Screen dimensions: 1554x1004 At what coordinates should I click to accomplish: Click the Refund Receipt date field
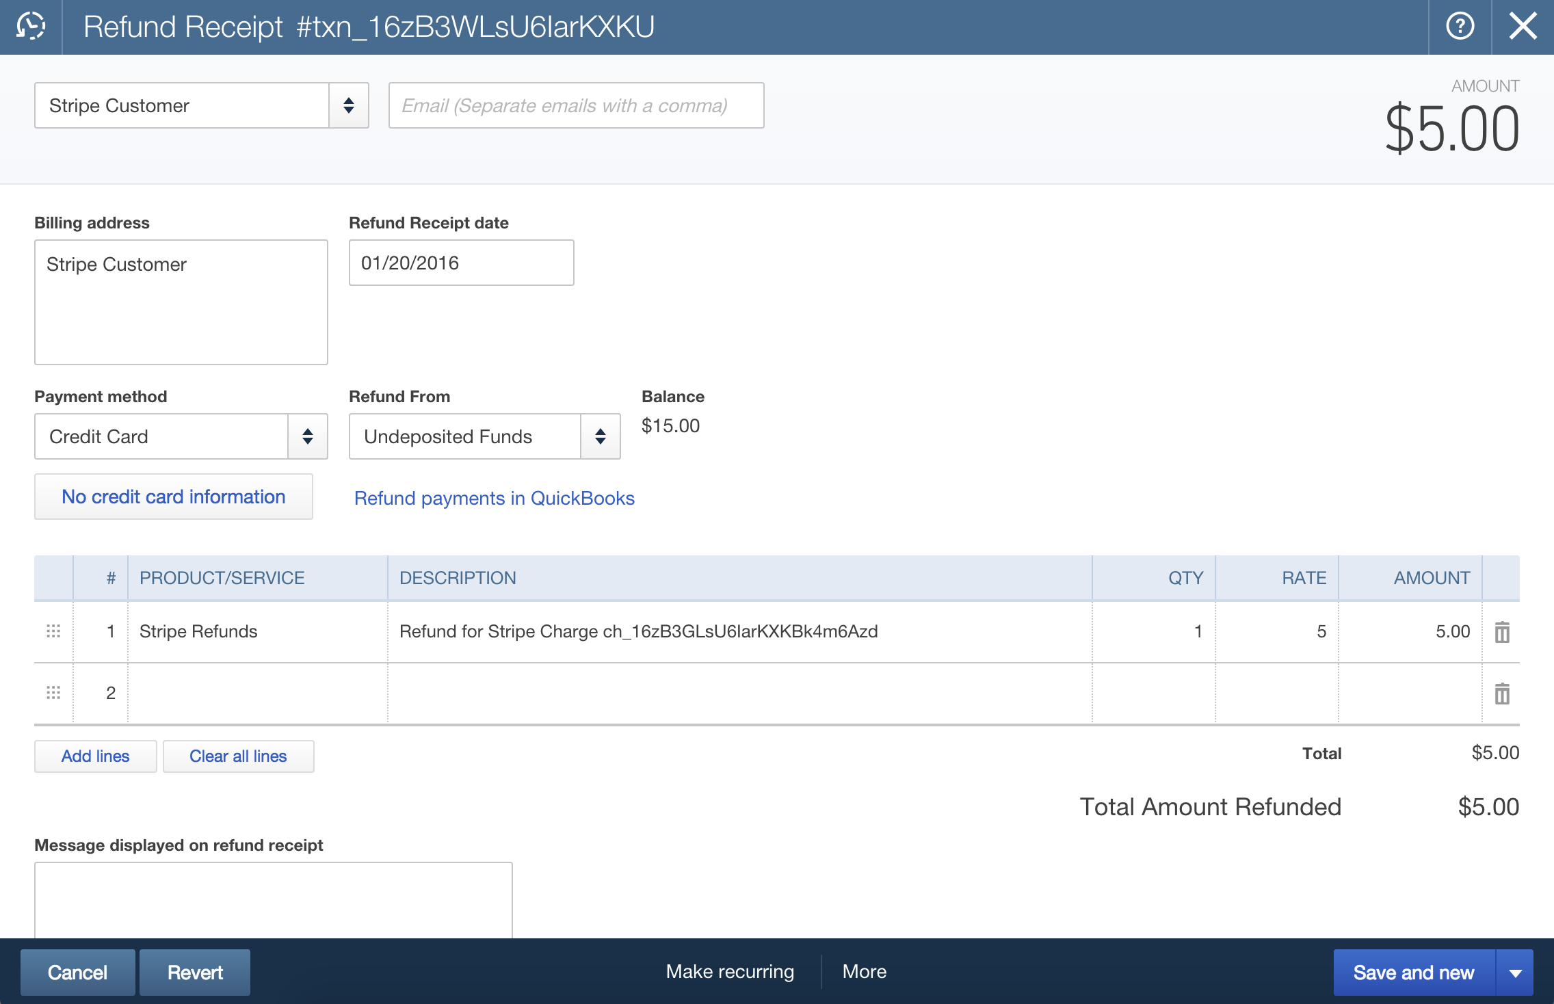point(462,263)
